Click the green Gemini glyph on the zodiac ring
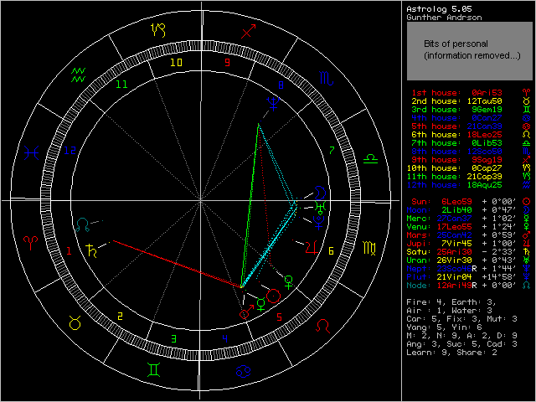Image resolution: width=536 pixels, height=402 pixels. pyautogui.click(x=153, y=370)
